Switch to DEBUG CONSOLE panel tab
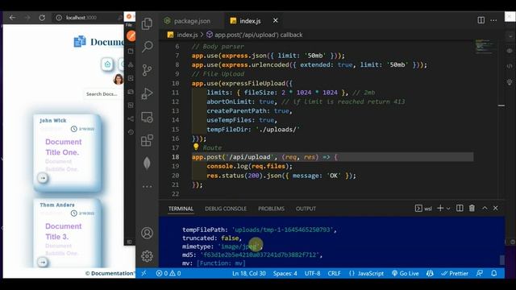This screenshot has height=290, width=516. pyautogui.click(x=226, y=209)
